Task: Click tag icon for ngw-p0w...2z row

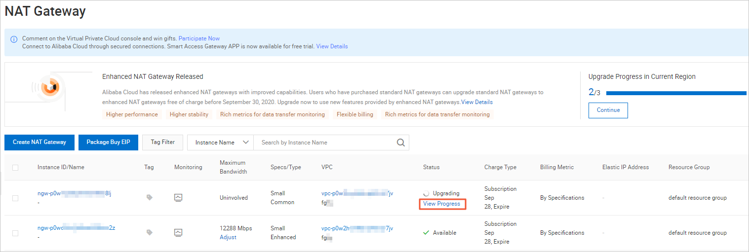Action: point(150,232)
